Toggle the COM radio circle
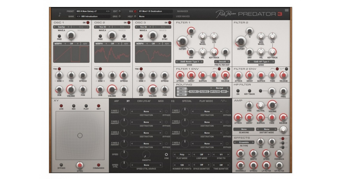341x179 pixels. pyautogui.click(x=167, y=155)
